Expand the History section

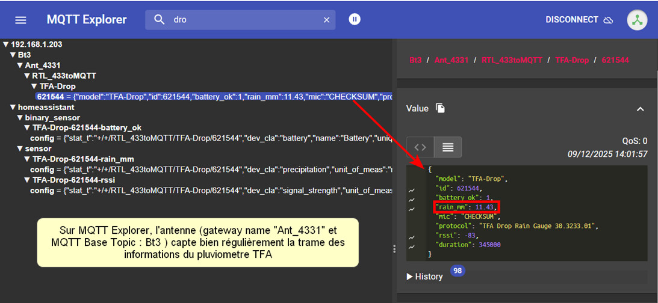pos(425,277)
